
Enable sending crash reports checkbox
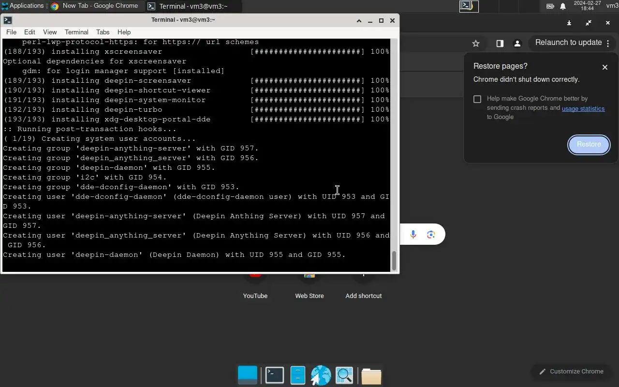point(477,99)
